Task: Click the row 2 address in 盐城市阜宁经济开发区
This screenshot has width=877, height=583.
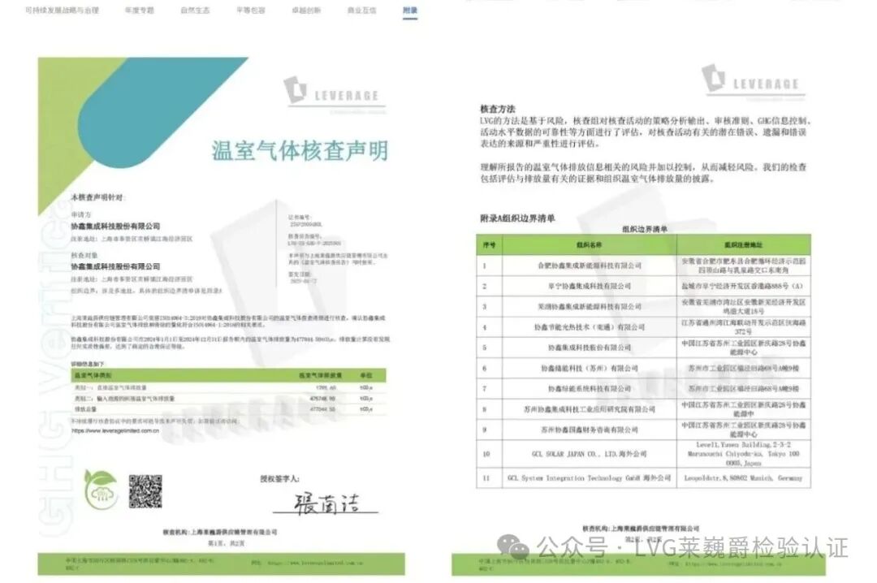Action: click(x=744, y=286)
